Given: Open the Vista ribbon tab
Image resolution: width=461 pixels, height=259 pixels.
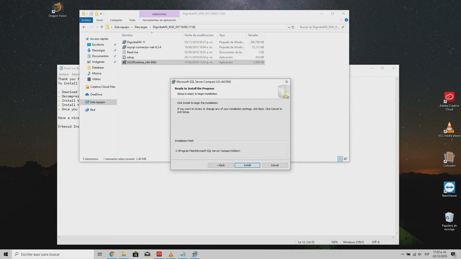Looking at the screenshot, I should 132,20.
